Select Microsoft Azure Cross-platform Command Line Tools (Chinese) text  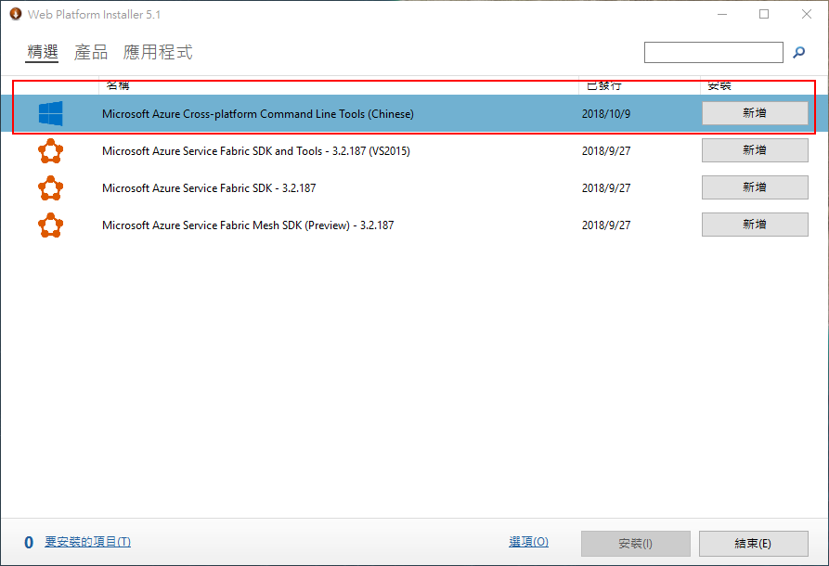click(x=258, y=114)
